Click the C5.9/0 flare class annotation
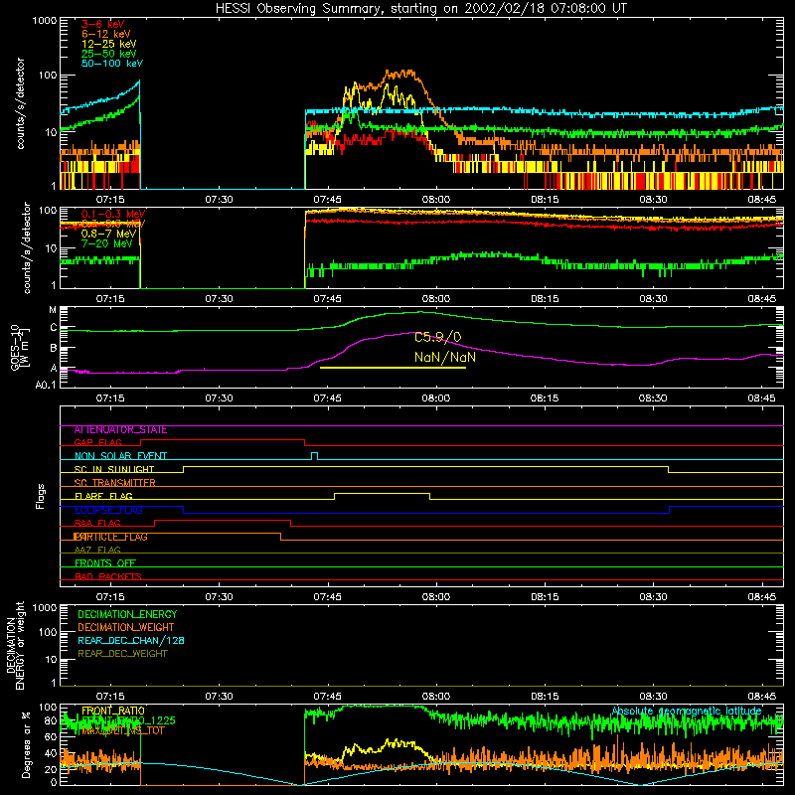The height and width of the screenshot is (795, 795). pyautogui.click(x=438, y=337)
